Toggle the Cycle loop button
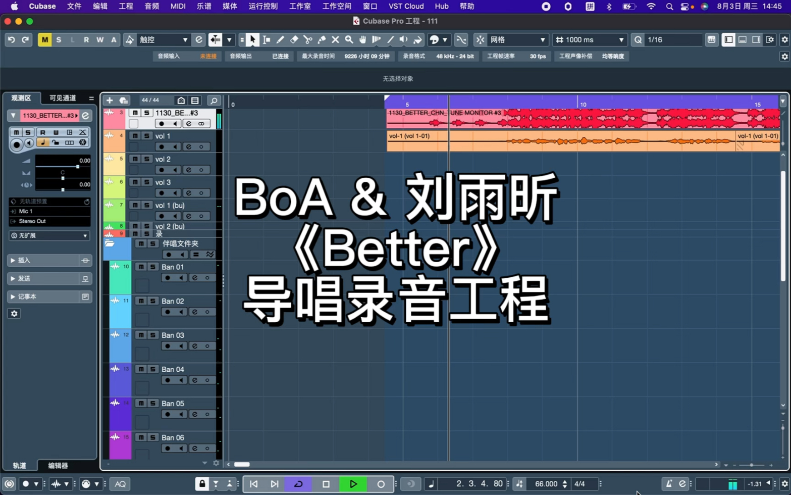Image resolution: width=791 pixels, height=495 pixels. 298,484
